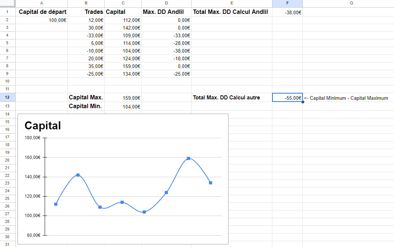The width and height of the screenshot is (394, 247).
Task: Select the 'Total Max. DD Calcul autre' cell
Action: point(226,98)
